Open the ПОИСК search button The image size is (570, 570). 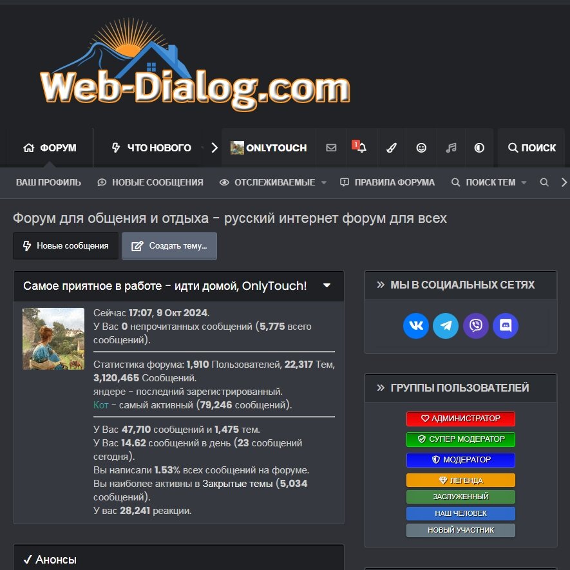click(x=531, y=147)
